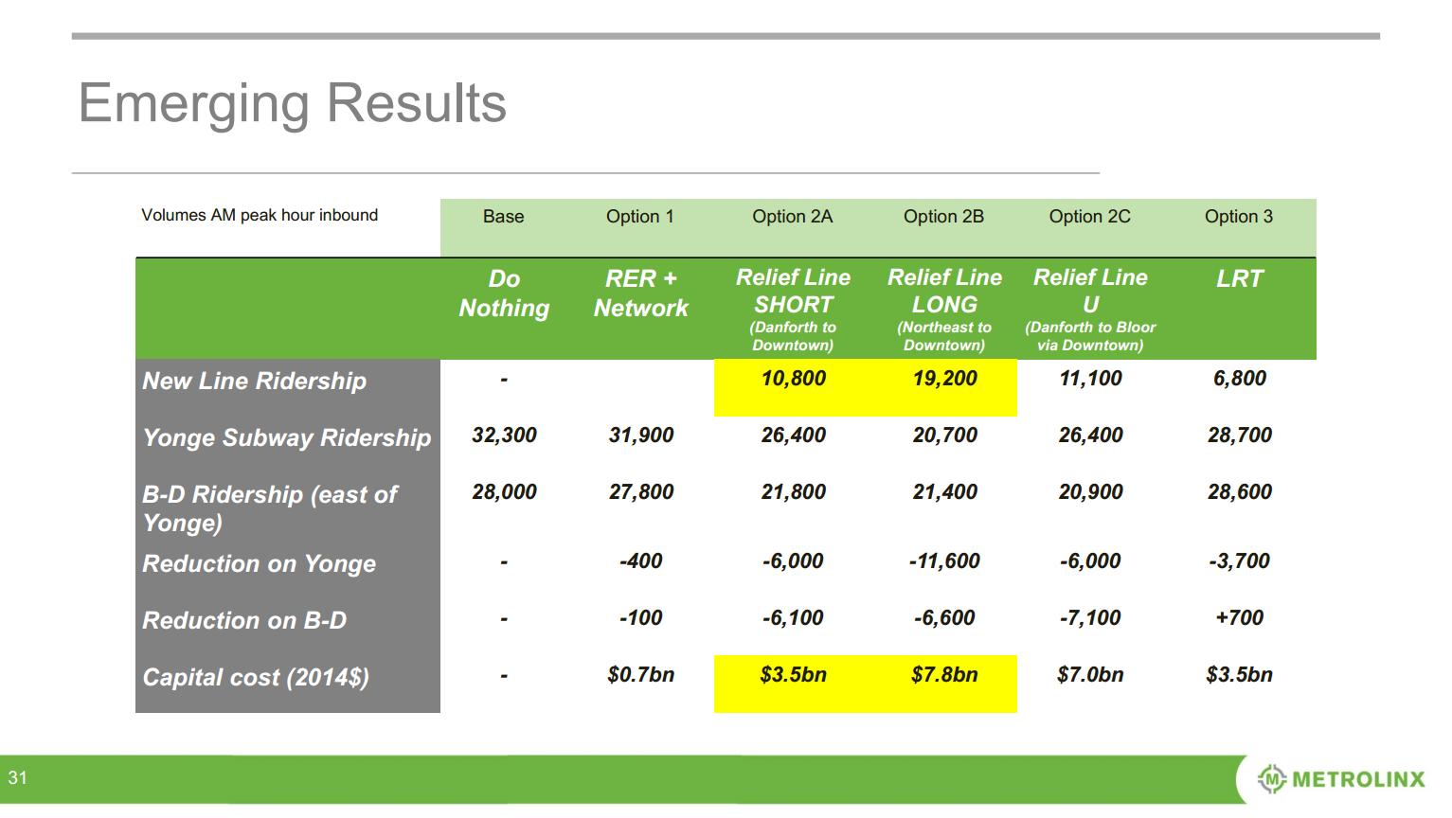
Task: Click the LRT column heading
Action: click(x=1239, y=279)
